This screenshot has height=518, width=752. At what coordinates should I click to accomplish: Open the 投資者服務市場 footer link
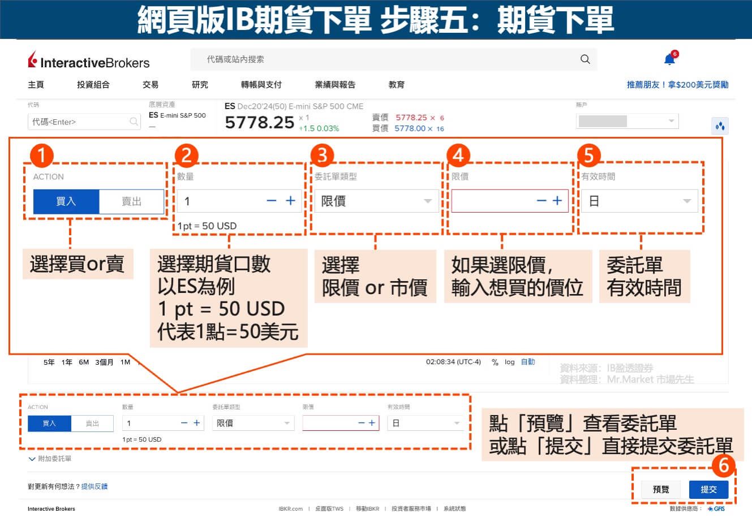411,509
